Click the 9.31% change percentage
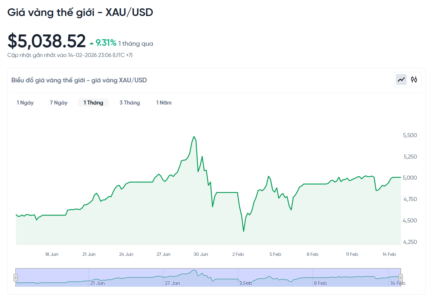The height and width of the screenshot is (295, 426). point(106,42)
